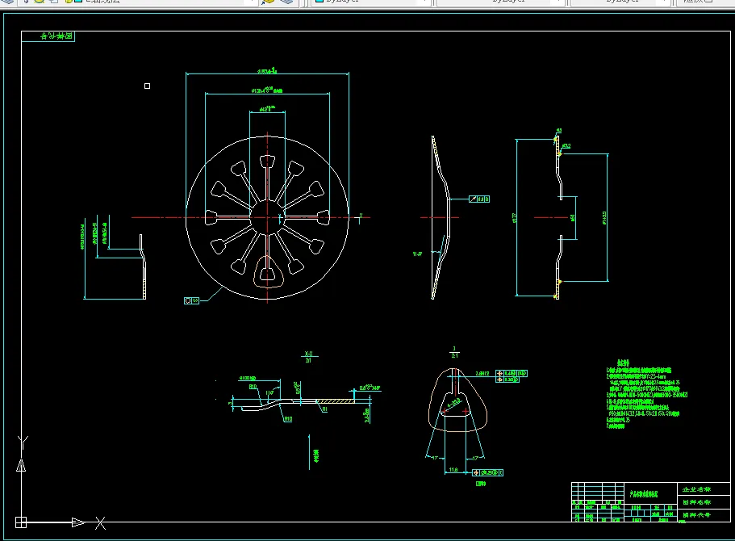The image size is (735, 541).
Task: Expand the ByLayer linetype dropdown
Action: (x=560, y=2)
